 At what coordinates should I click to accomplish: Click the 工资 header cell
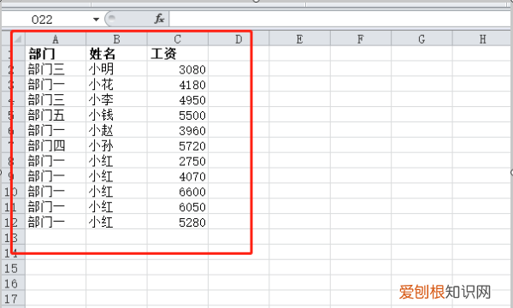coord(178,54)
